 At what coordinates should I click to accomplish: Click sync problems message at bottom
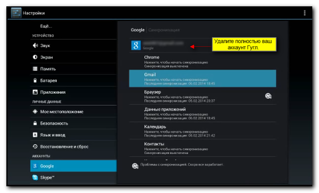(x=182, y=165)
